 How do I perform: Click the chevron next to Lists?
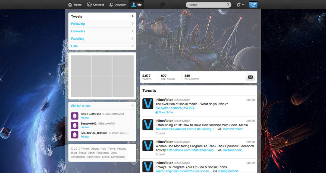132,46
